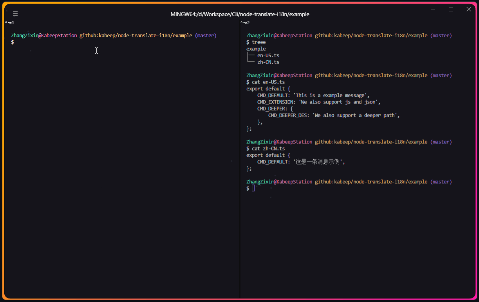Click the '$ cat zh-CN.ts' command line
This screenshot has height=302, width=479.
coord(266,149)
